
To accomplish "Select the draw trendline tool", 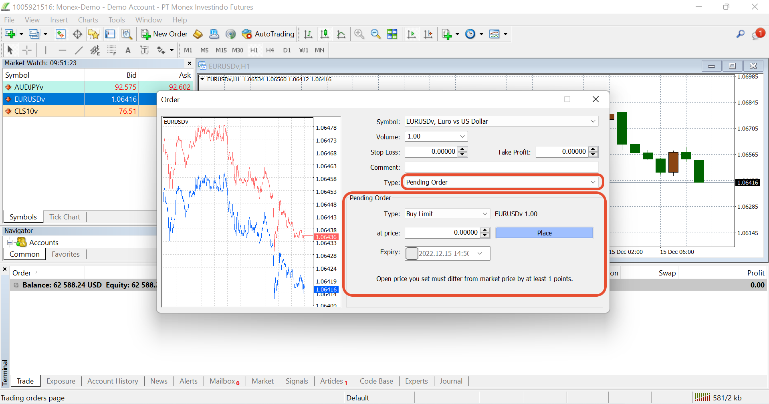I will pyautogui.click(x=79, y=50).
